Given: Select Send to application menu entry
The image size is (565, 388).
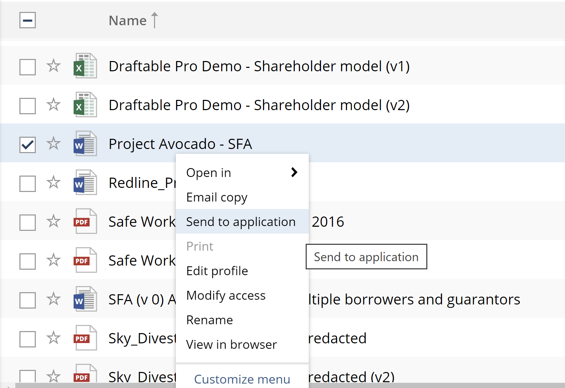Looking at the screenshot, I should [x=242, y=222].
